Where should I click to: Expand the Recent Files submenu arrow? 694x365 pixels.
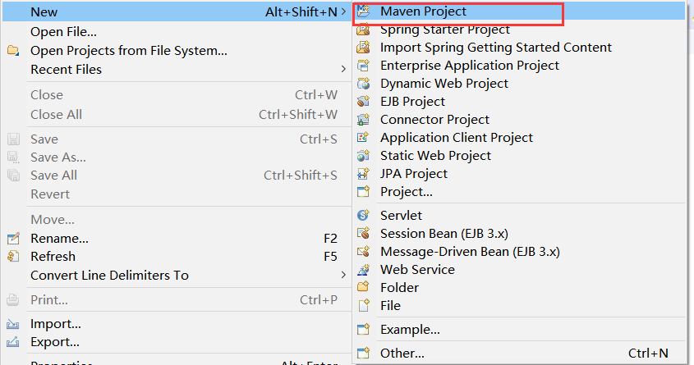[343, 70]
